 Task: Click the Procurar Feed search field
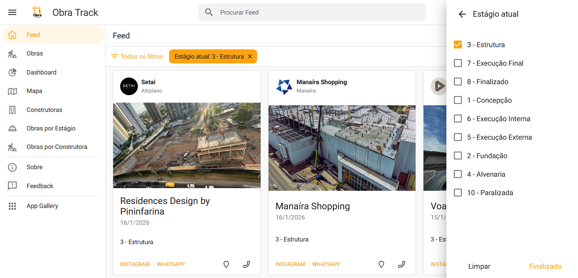click(x=312, y=12)
